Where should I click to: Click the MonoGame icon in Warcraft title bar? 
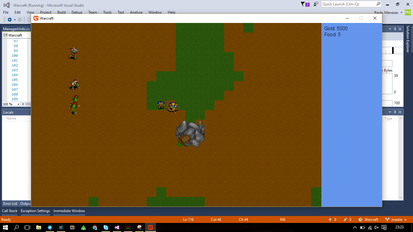pos(36,18)
